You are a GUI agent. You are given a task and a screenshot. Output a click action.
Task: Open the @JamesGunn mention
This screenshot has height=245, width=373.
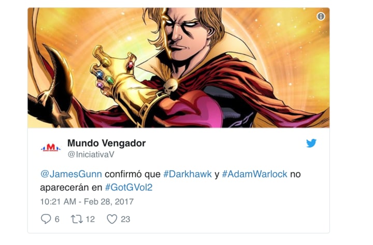click(x=71, y=174)
